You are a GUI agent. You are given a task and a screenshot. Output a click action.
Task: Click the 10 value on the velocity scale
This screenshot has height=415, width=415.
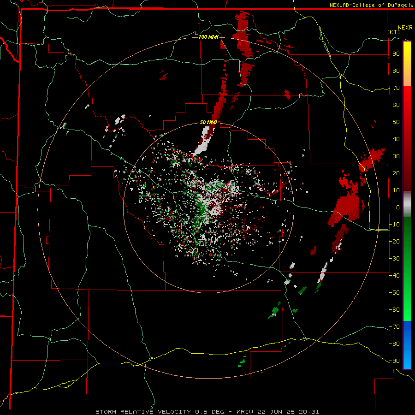(x=396, y=190)
